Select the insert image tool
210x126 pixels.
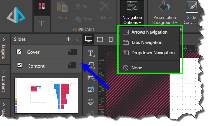point(91,89)
